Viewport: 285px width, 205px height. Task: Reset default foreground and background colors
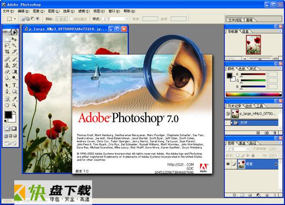(x=6, y=121)
